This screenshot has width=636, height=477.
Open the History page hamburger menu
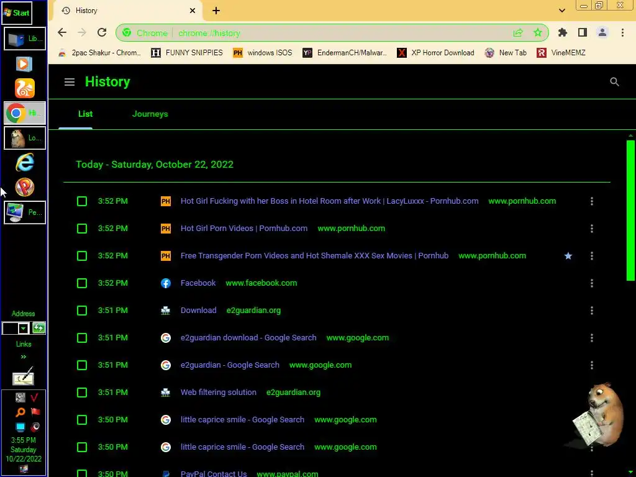(x=70, y=82)
